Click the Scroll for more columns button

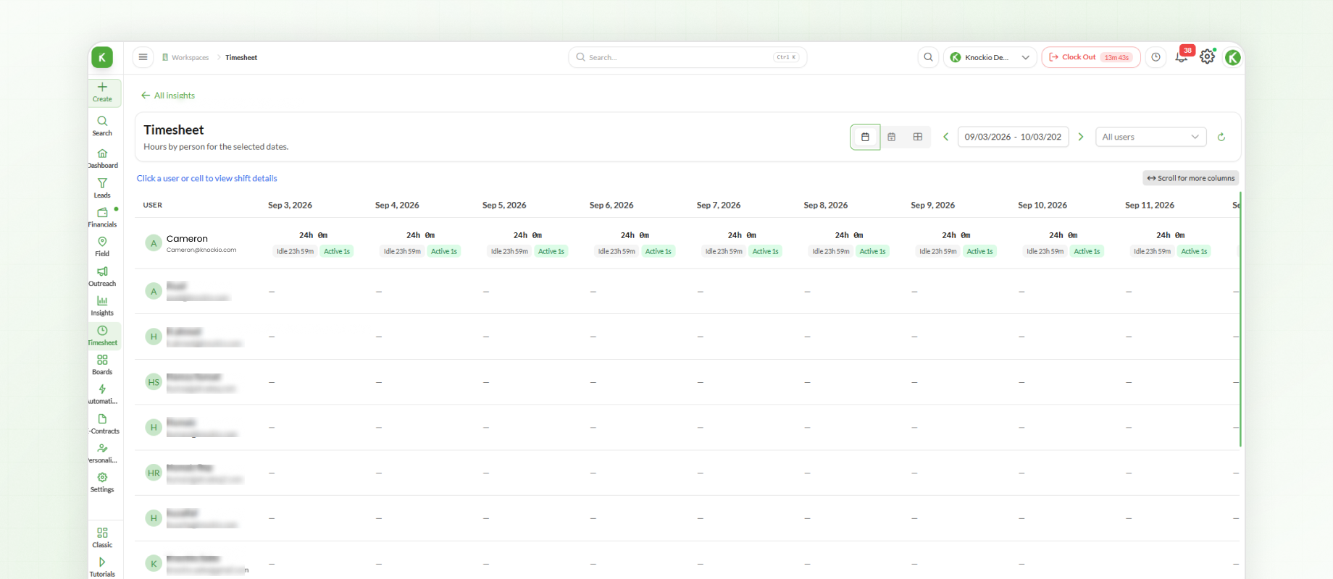click(1190, 178)
